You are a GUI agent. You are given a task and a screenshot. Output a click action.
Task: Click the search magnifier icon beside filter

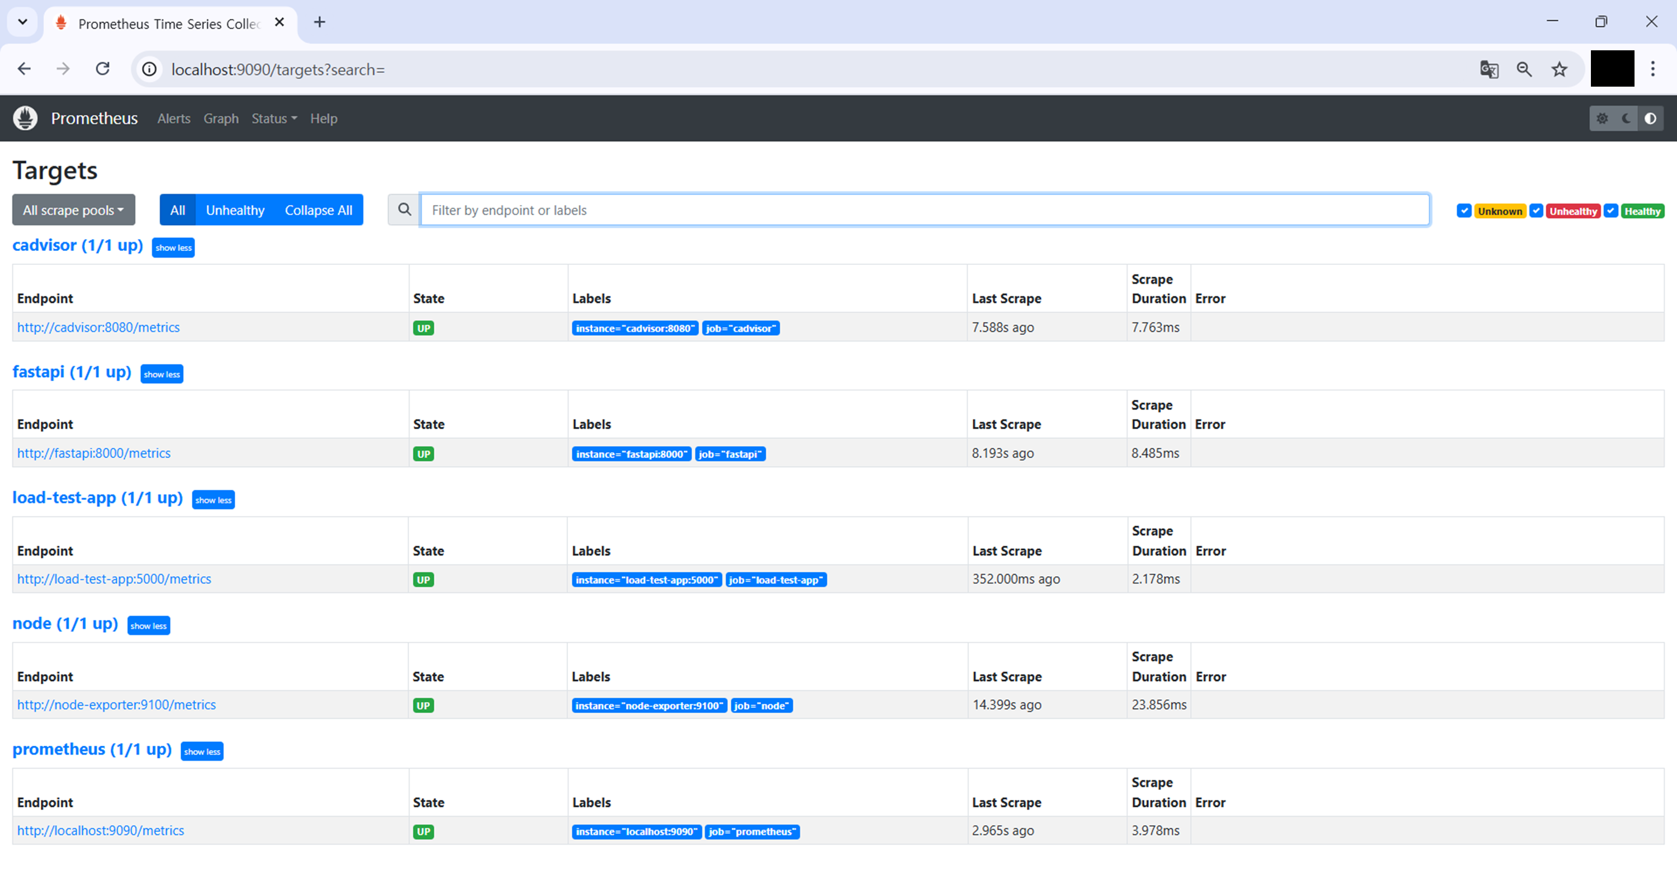404,210
